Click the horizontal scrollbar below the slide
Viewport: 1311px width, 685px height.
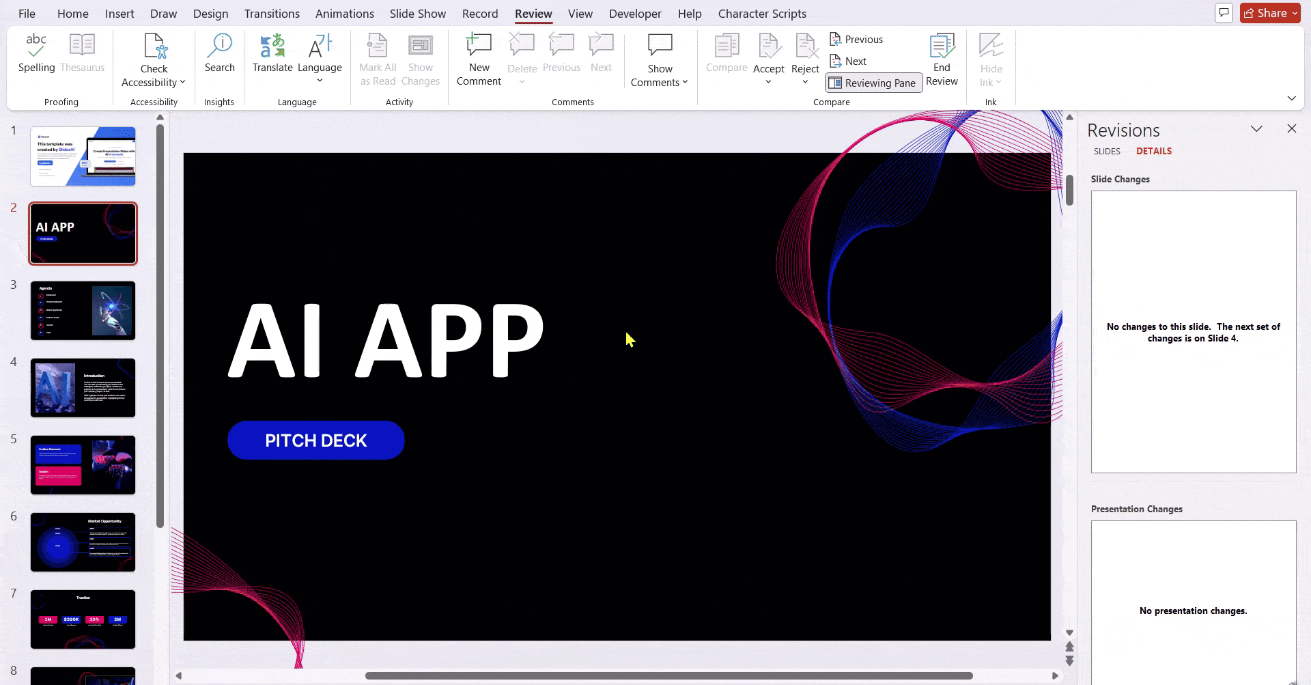coord(668,675)
